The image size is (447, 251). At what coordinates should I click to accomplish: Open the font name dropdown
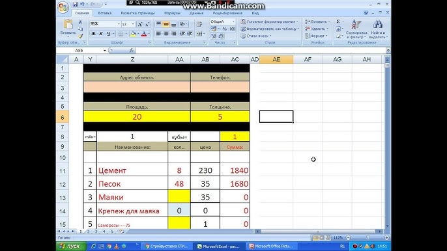(119, 25)
